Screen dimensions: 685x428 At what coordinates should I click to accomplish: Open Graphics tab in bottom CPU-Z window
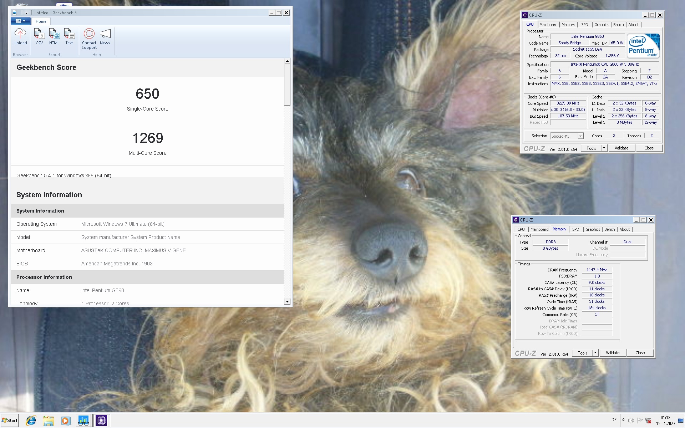(x=593, y=229)
